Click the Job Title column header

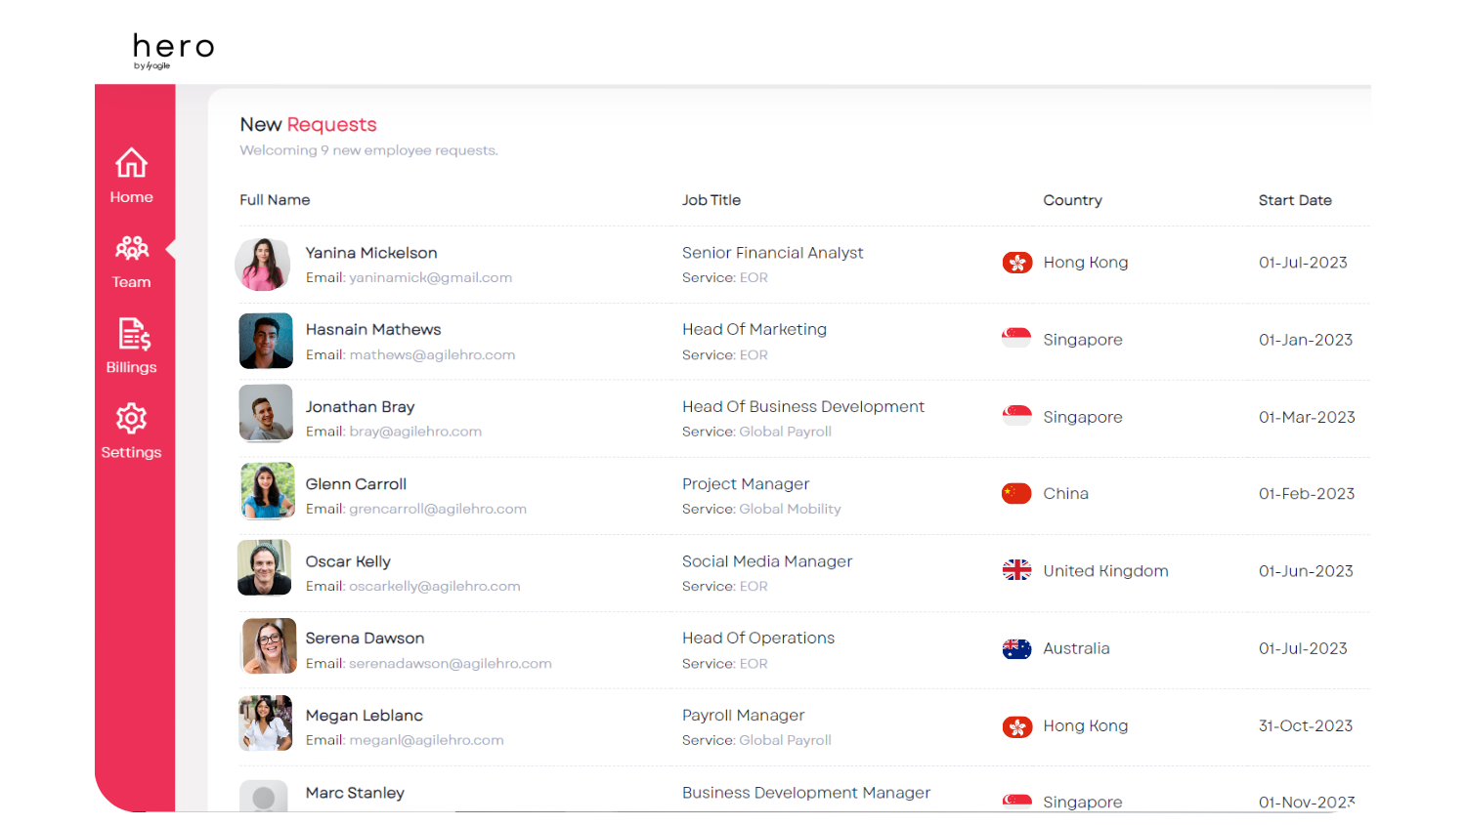point(711,200)
